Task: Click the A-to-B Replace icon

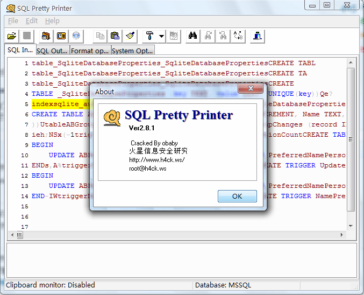Action: point(238,36)
